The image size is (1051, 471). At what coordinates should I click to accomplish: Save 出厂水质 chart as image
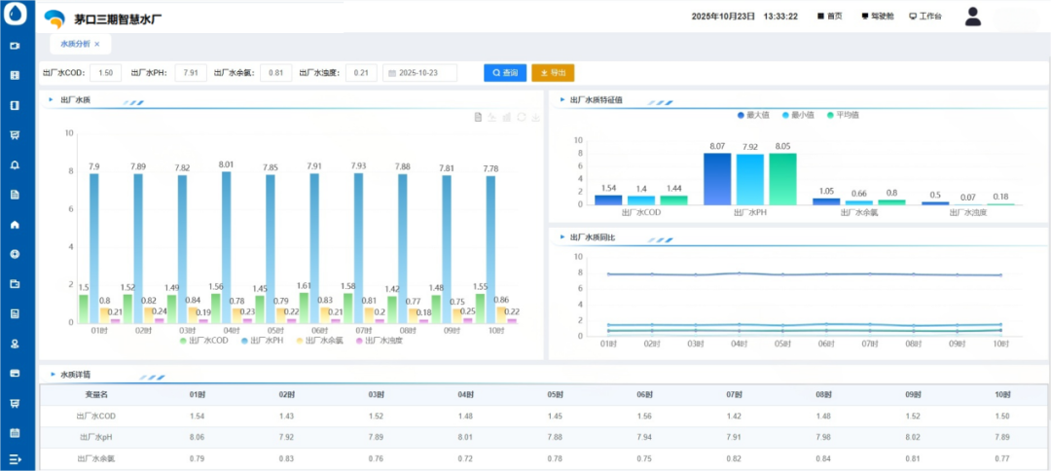click(535, 117)
